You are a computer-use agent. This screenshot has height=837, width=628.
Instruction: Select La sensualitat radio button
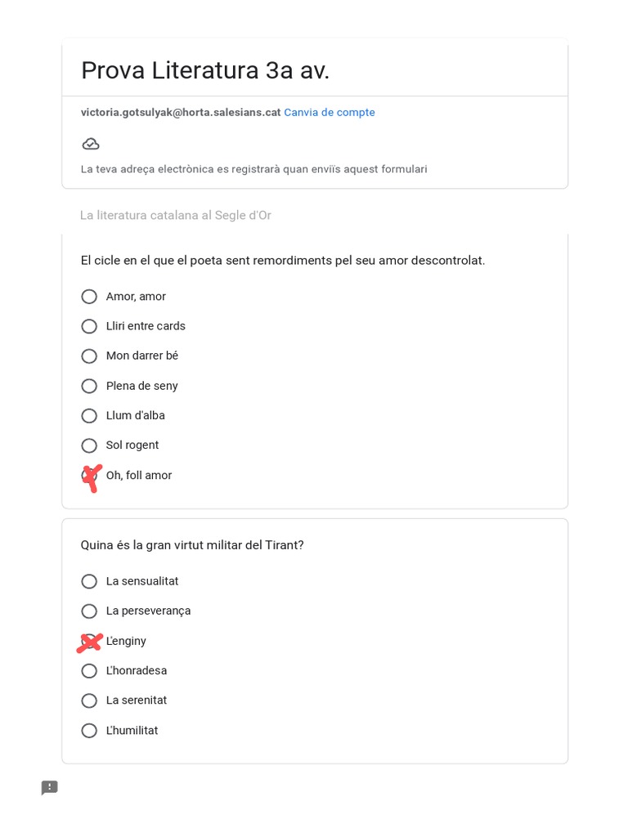pos(89,581)
